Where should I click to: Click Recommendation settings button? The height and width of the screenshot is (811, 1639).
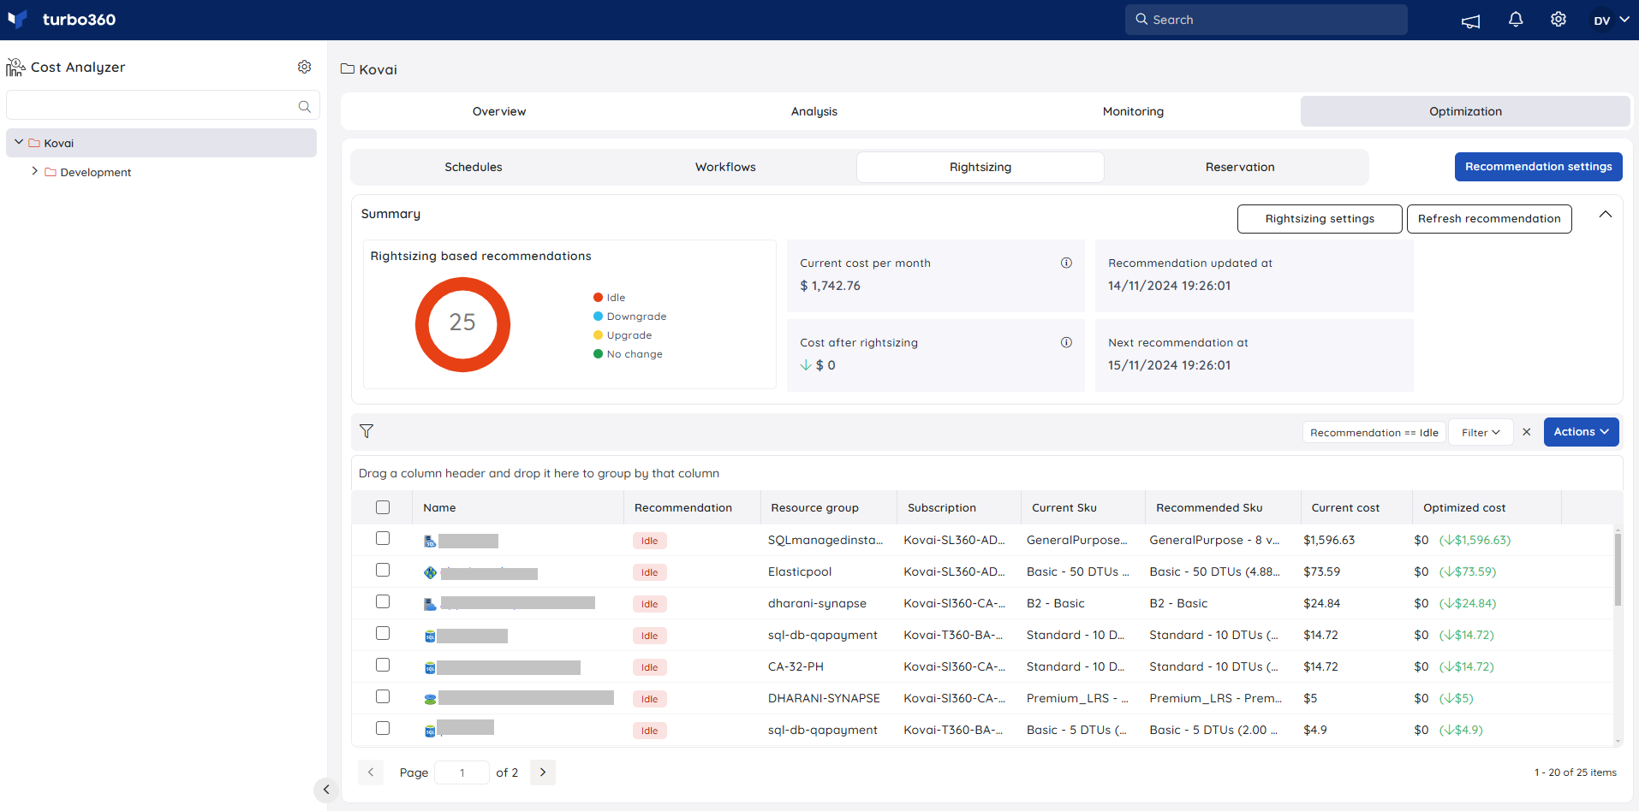point(1538,167)
